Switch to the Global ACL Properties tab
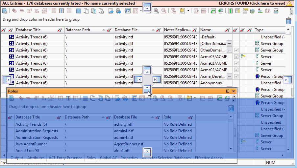This screenshot has width=297, height=168. [119, 158]
